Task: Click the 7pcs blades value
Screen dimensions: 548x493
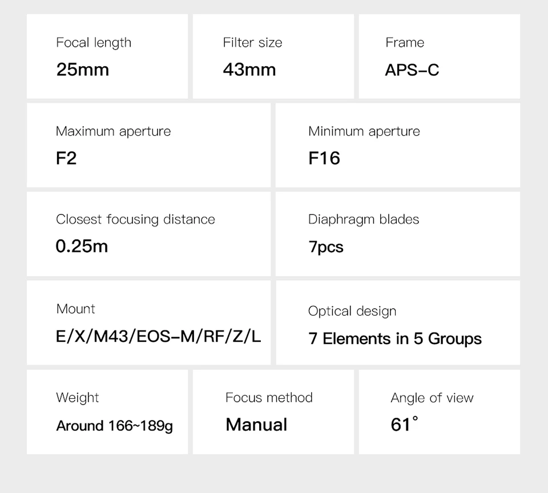Action: pos(326,247)
